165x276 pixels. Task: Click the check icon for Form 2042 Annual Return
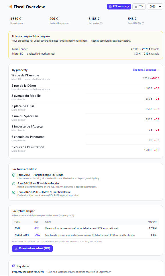click(x=14, y=175)
